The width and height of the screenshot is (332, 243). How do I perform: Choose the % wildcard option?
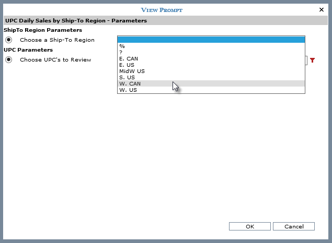click(211, 46)
